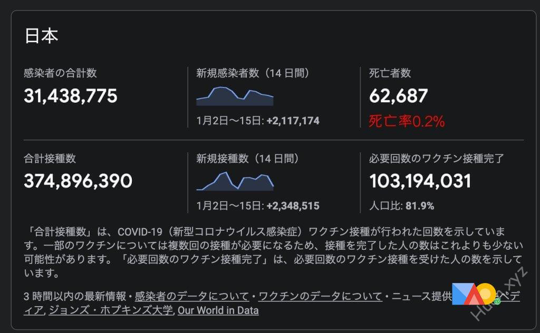Select the total infections number 31,438,775

[71, 96]
